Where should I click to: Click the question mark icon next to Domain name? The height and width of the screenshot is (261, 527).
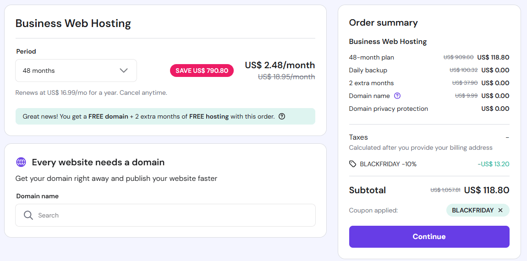pos(397,96)
